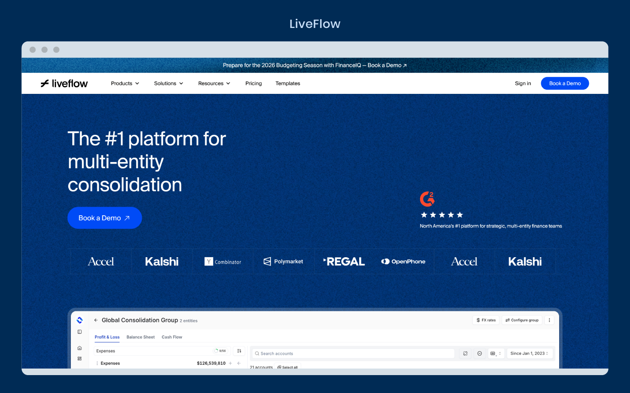This screenshot has width=630, height=393.
Task: Click North America's #1 platform tagline text
Action: point(491,226)
